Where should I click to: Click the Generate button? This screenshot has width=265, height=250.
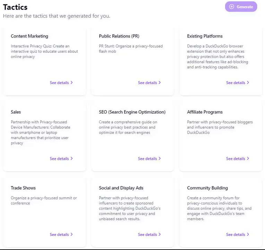click(241, 7)
